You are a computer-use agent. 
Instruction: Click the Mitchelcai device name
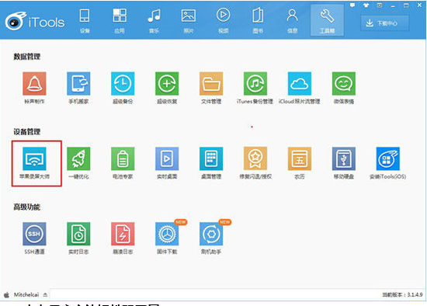click(x=26, y=295)
